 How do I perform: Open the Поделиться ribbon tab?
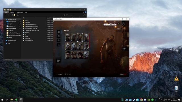20,12
